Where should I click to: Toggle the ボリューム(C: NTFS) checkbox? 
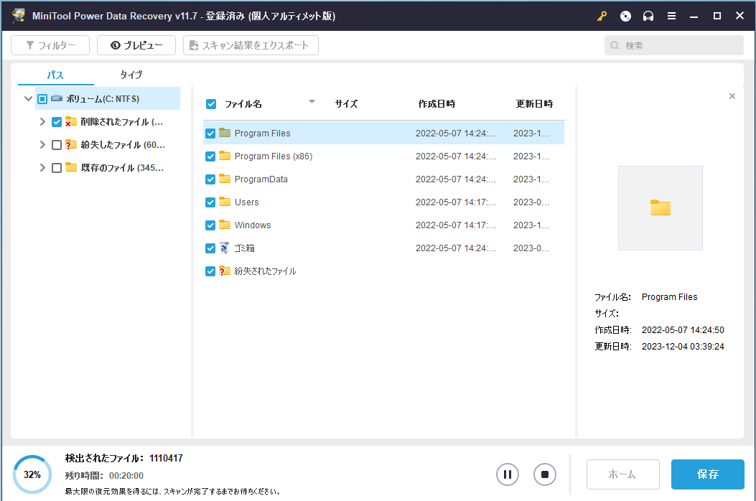tap(42, 99)
